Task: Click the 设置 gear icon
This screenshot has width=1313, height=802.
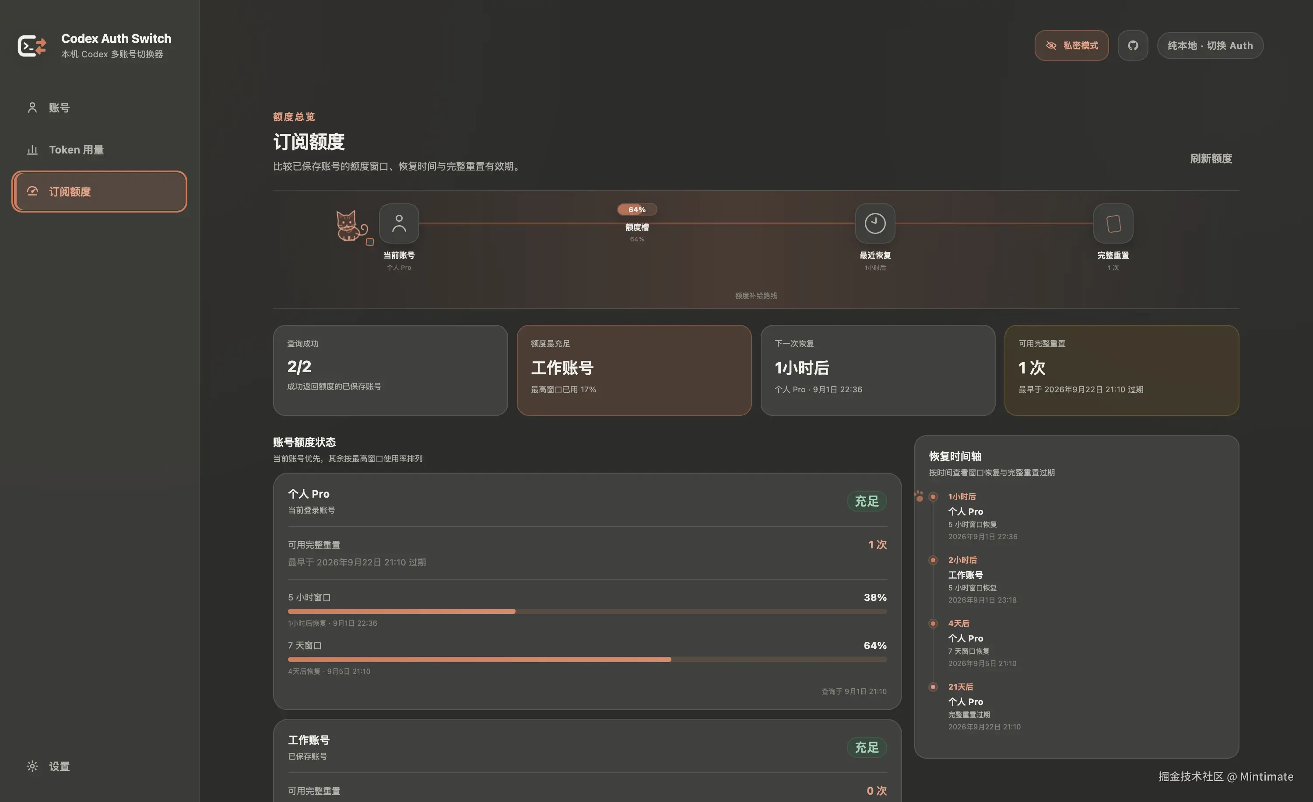Action: [x=32, y=766]
